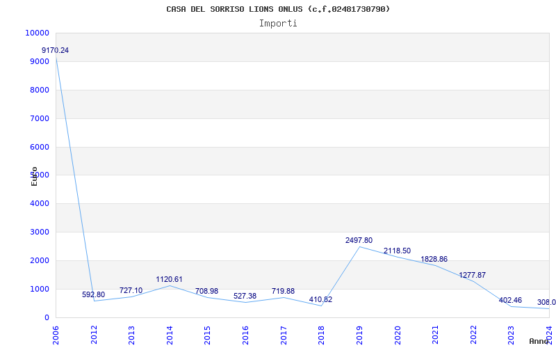
Task: Select the 402.46 data label
Action: (x=510, y=301)
